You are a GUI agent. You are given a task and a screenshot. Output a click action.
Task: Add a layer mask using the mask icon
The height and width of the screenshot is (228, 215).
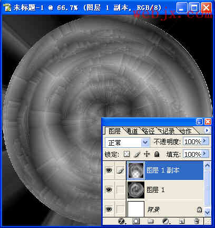[x=136, y=221]
